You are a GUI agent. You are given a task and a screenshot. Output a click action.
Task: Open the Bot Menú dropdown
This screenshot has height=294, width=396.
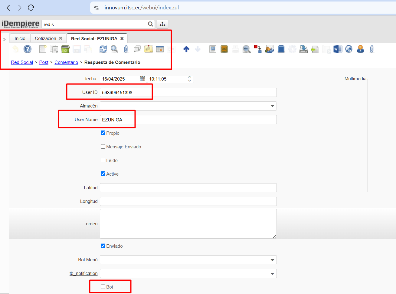[x=272, y=260]
